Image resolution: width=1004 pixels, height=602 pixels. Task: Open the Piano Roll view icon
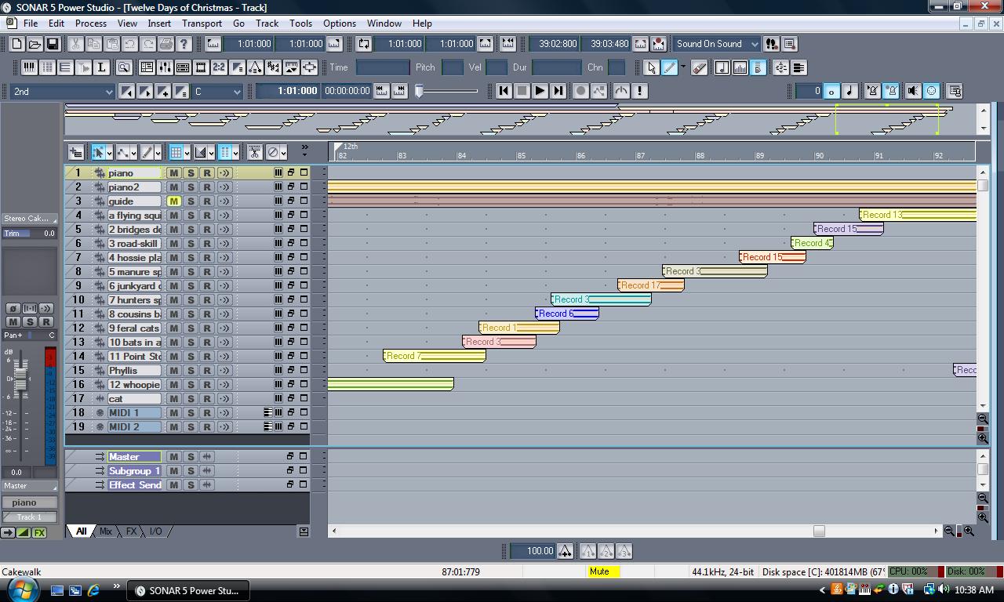click(29, 67)
